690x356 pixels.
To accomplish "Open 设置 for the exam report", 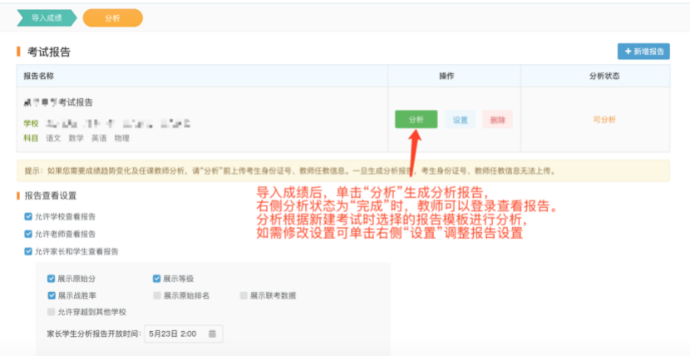I will pos(460,120).
